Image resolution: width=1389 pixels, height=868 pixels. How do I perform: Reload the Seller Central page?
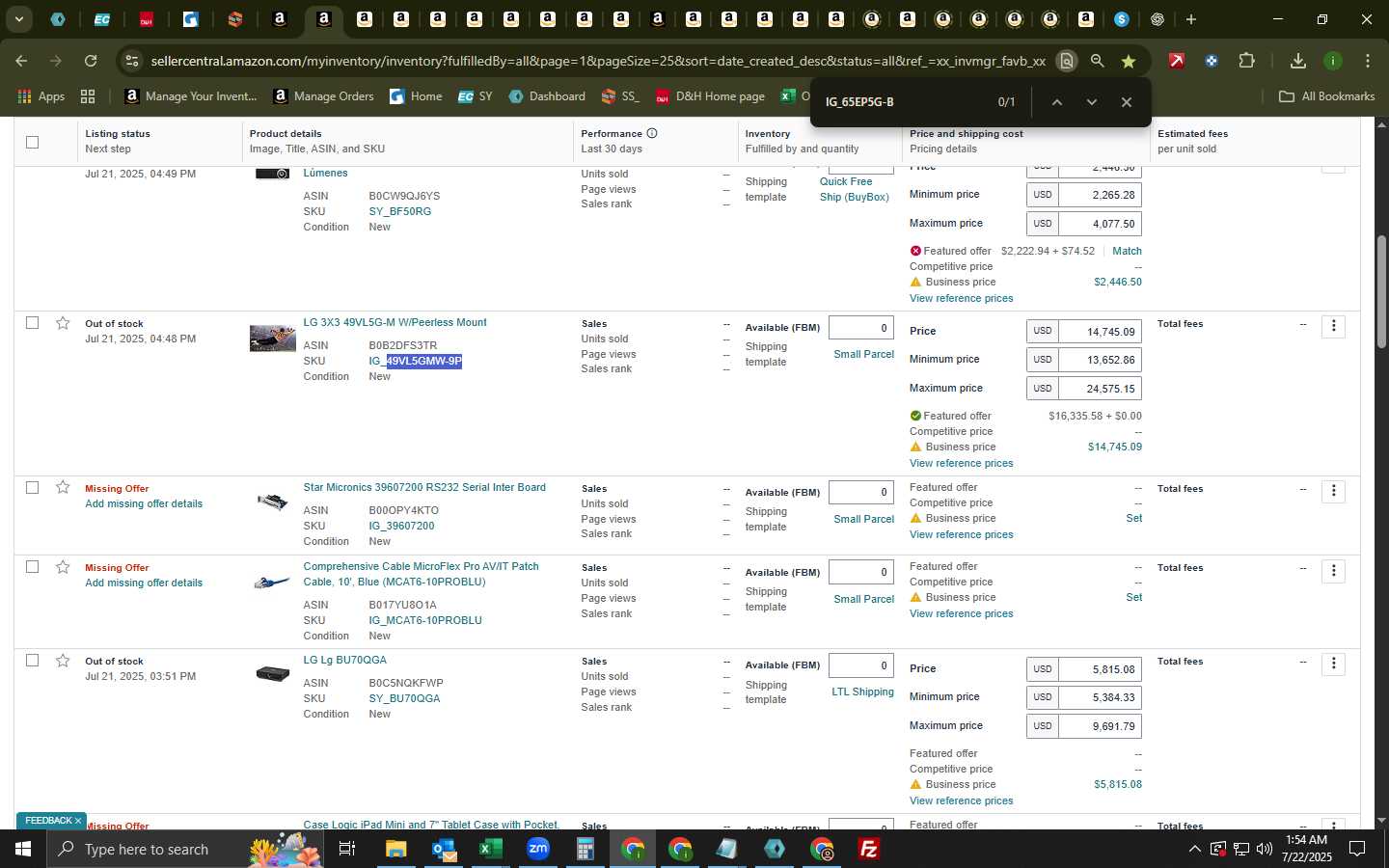click(91, 61)
